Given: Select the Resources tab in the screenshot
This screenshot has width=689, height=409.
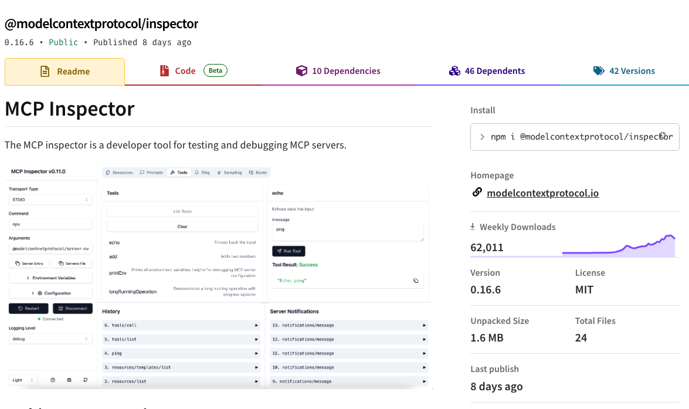Looking at the screenshot, I should pyautogui.click(x=120, y=173).
